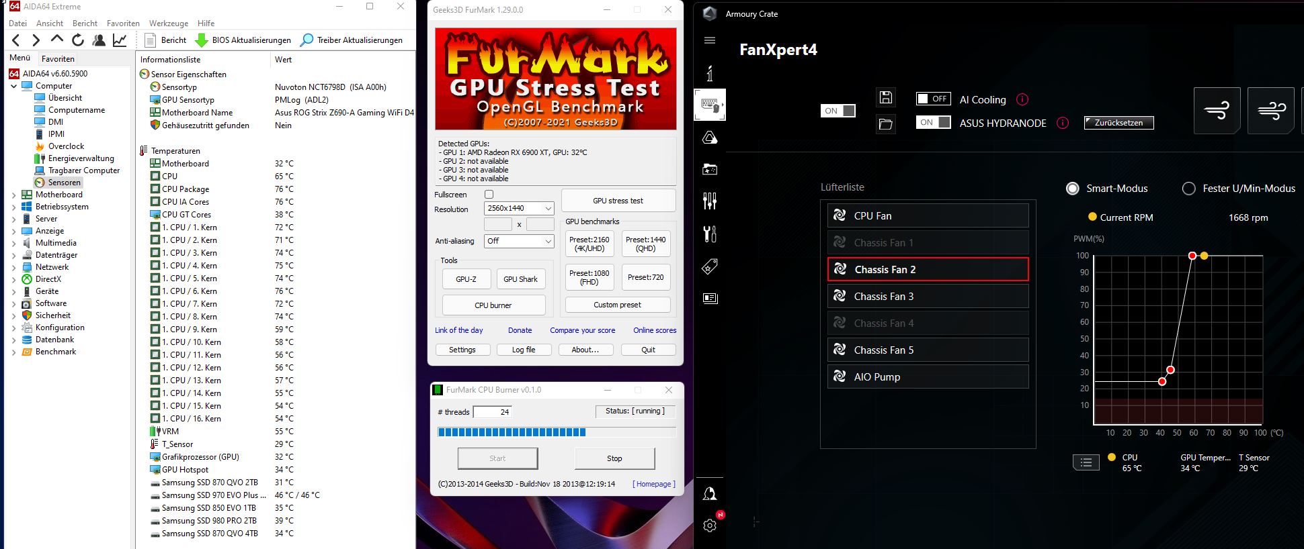The width and height of the screenshot is (1304, 549).
Task: Open Armoury Crate notifications bell icon
Action: click(x=710, y=494)
